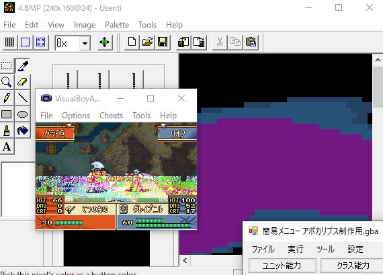Screen dimensions: 383x275
Task: Select the line drawing tool
Action: point(22,98)
